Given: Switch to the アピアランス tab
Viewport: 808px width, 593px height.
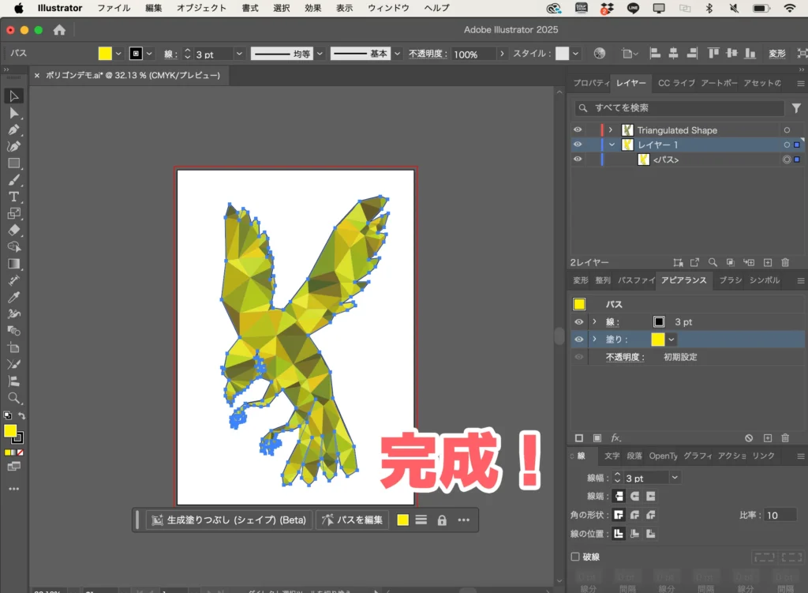Looking at the screenshot, I should [683, 280].
